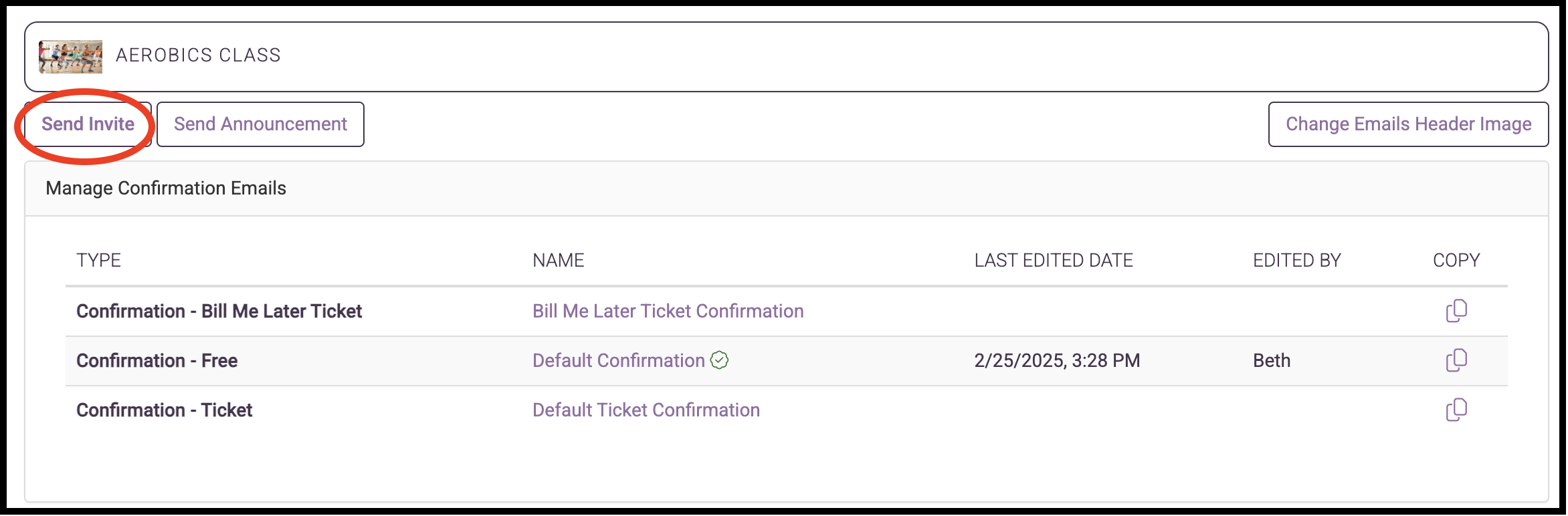Click the NAME column header
This screenshot has width=1568, height=516.
559,260
